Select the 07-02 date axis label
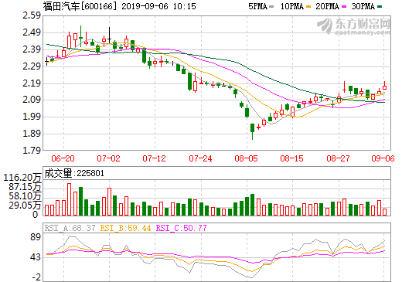Image resolution: width=402 pixels, height=282 pixels. point(109,158)
